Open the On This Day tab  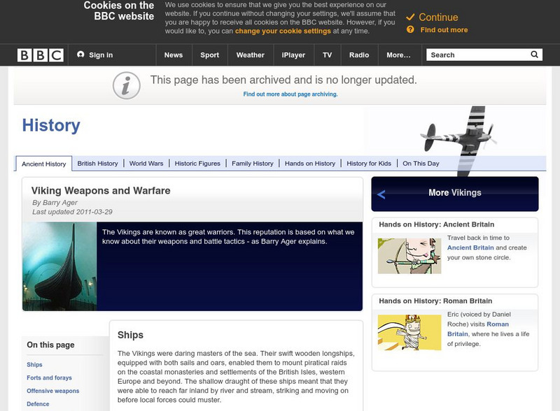point(421,164)
